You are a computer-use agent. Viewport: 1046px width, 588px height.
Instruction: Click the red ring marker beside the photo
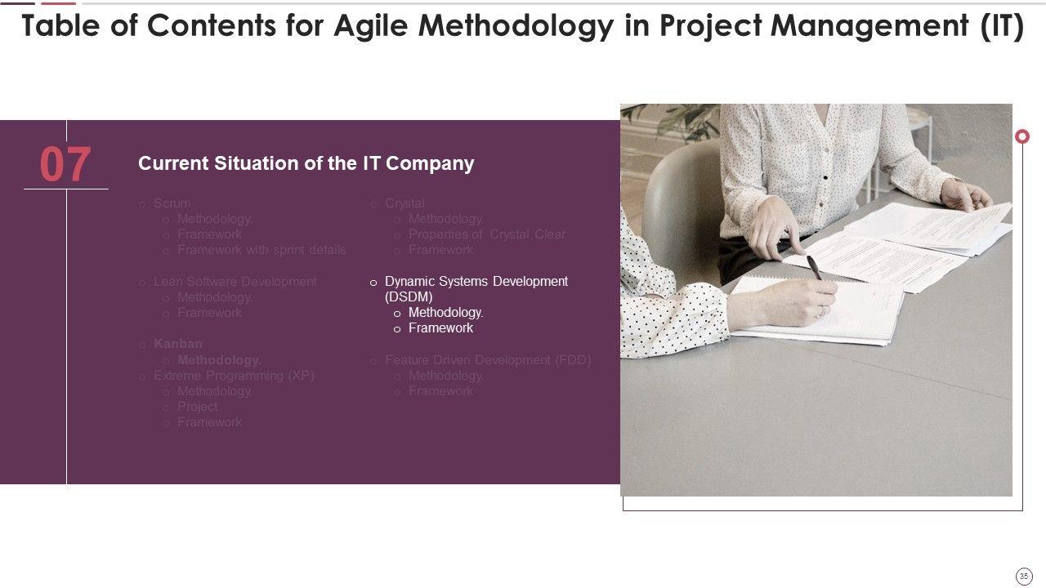coord(1021,136)
